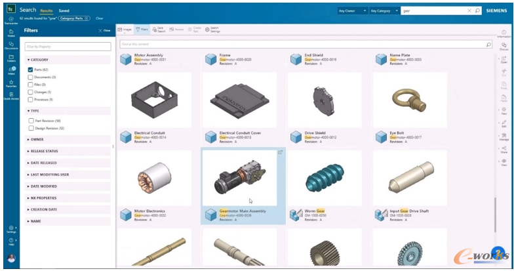Open the Any Owner dropdown
Viewport: 516px width, 271px height.
click(x=353, y=11)
